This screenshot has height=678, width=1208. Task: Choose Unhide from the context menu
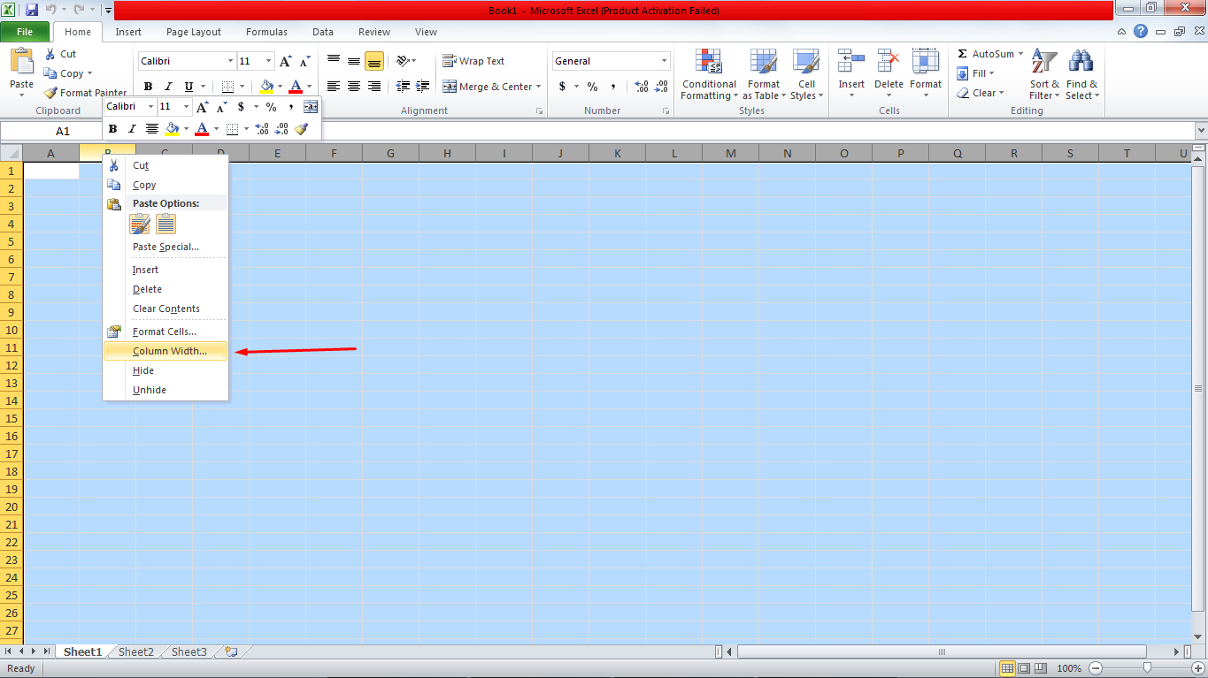165,390
